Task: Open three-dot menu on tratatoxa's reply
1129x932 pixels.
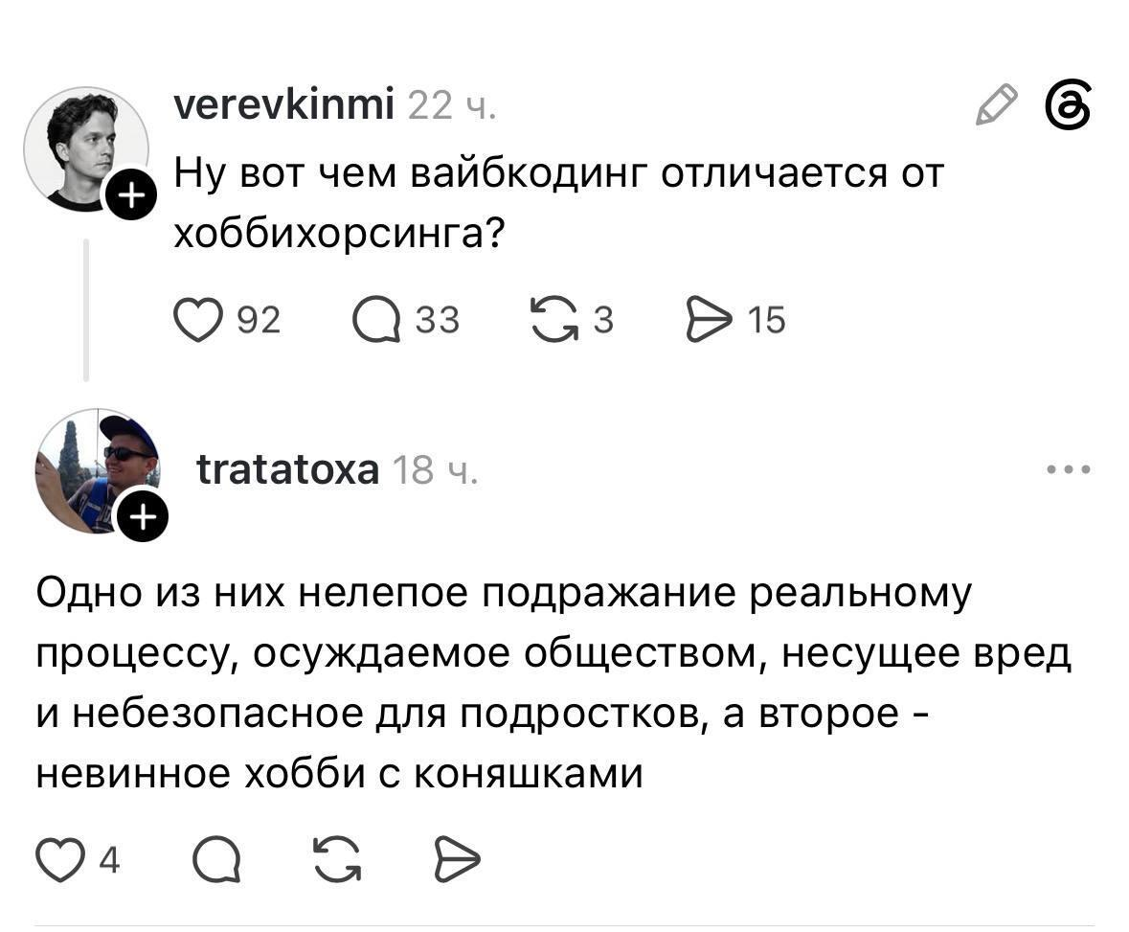Action: 1070,469
